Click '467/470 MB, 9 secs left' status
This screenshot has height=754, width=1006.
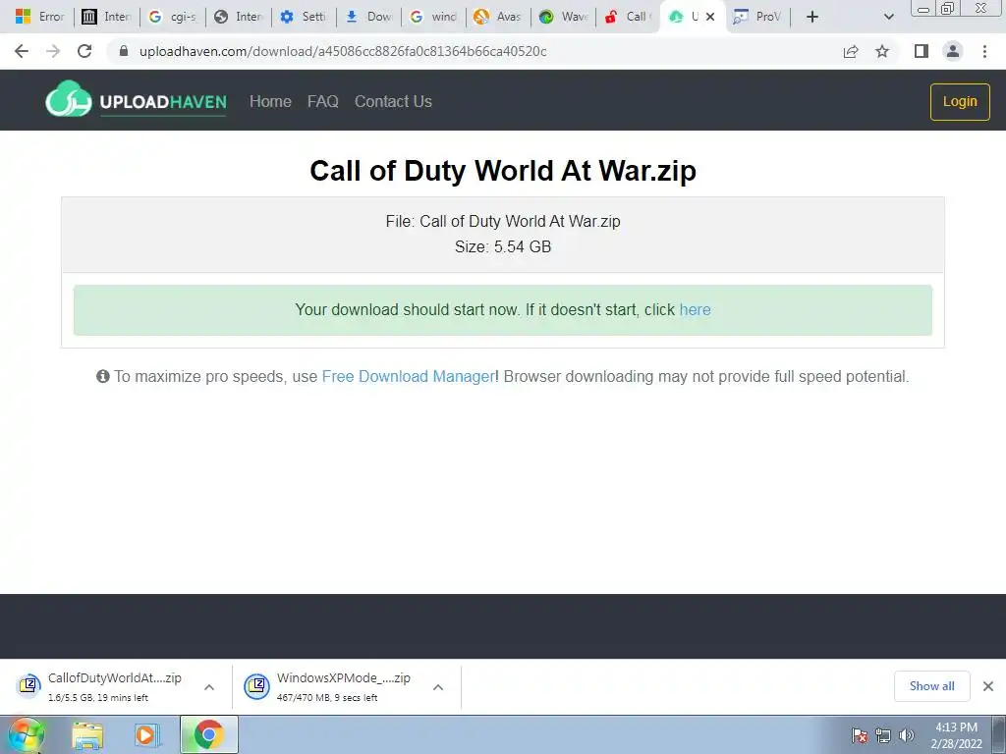click(x=327, y=698)
